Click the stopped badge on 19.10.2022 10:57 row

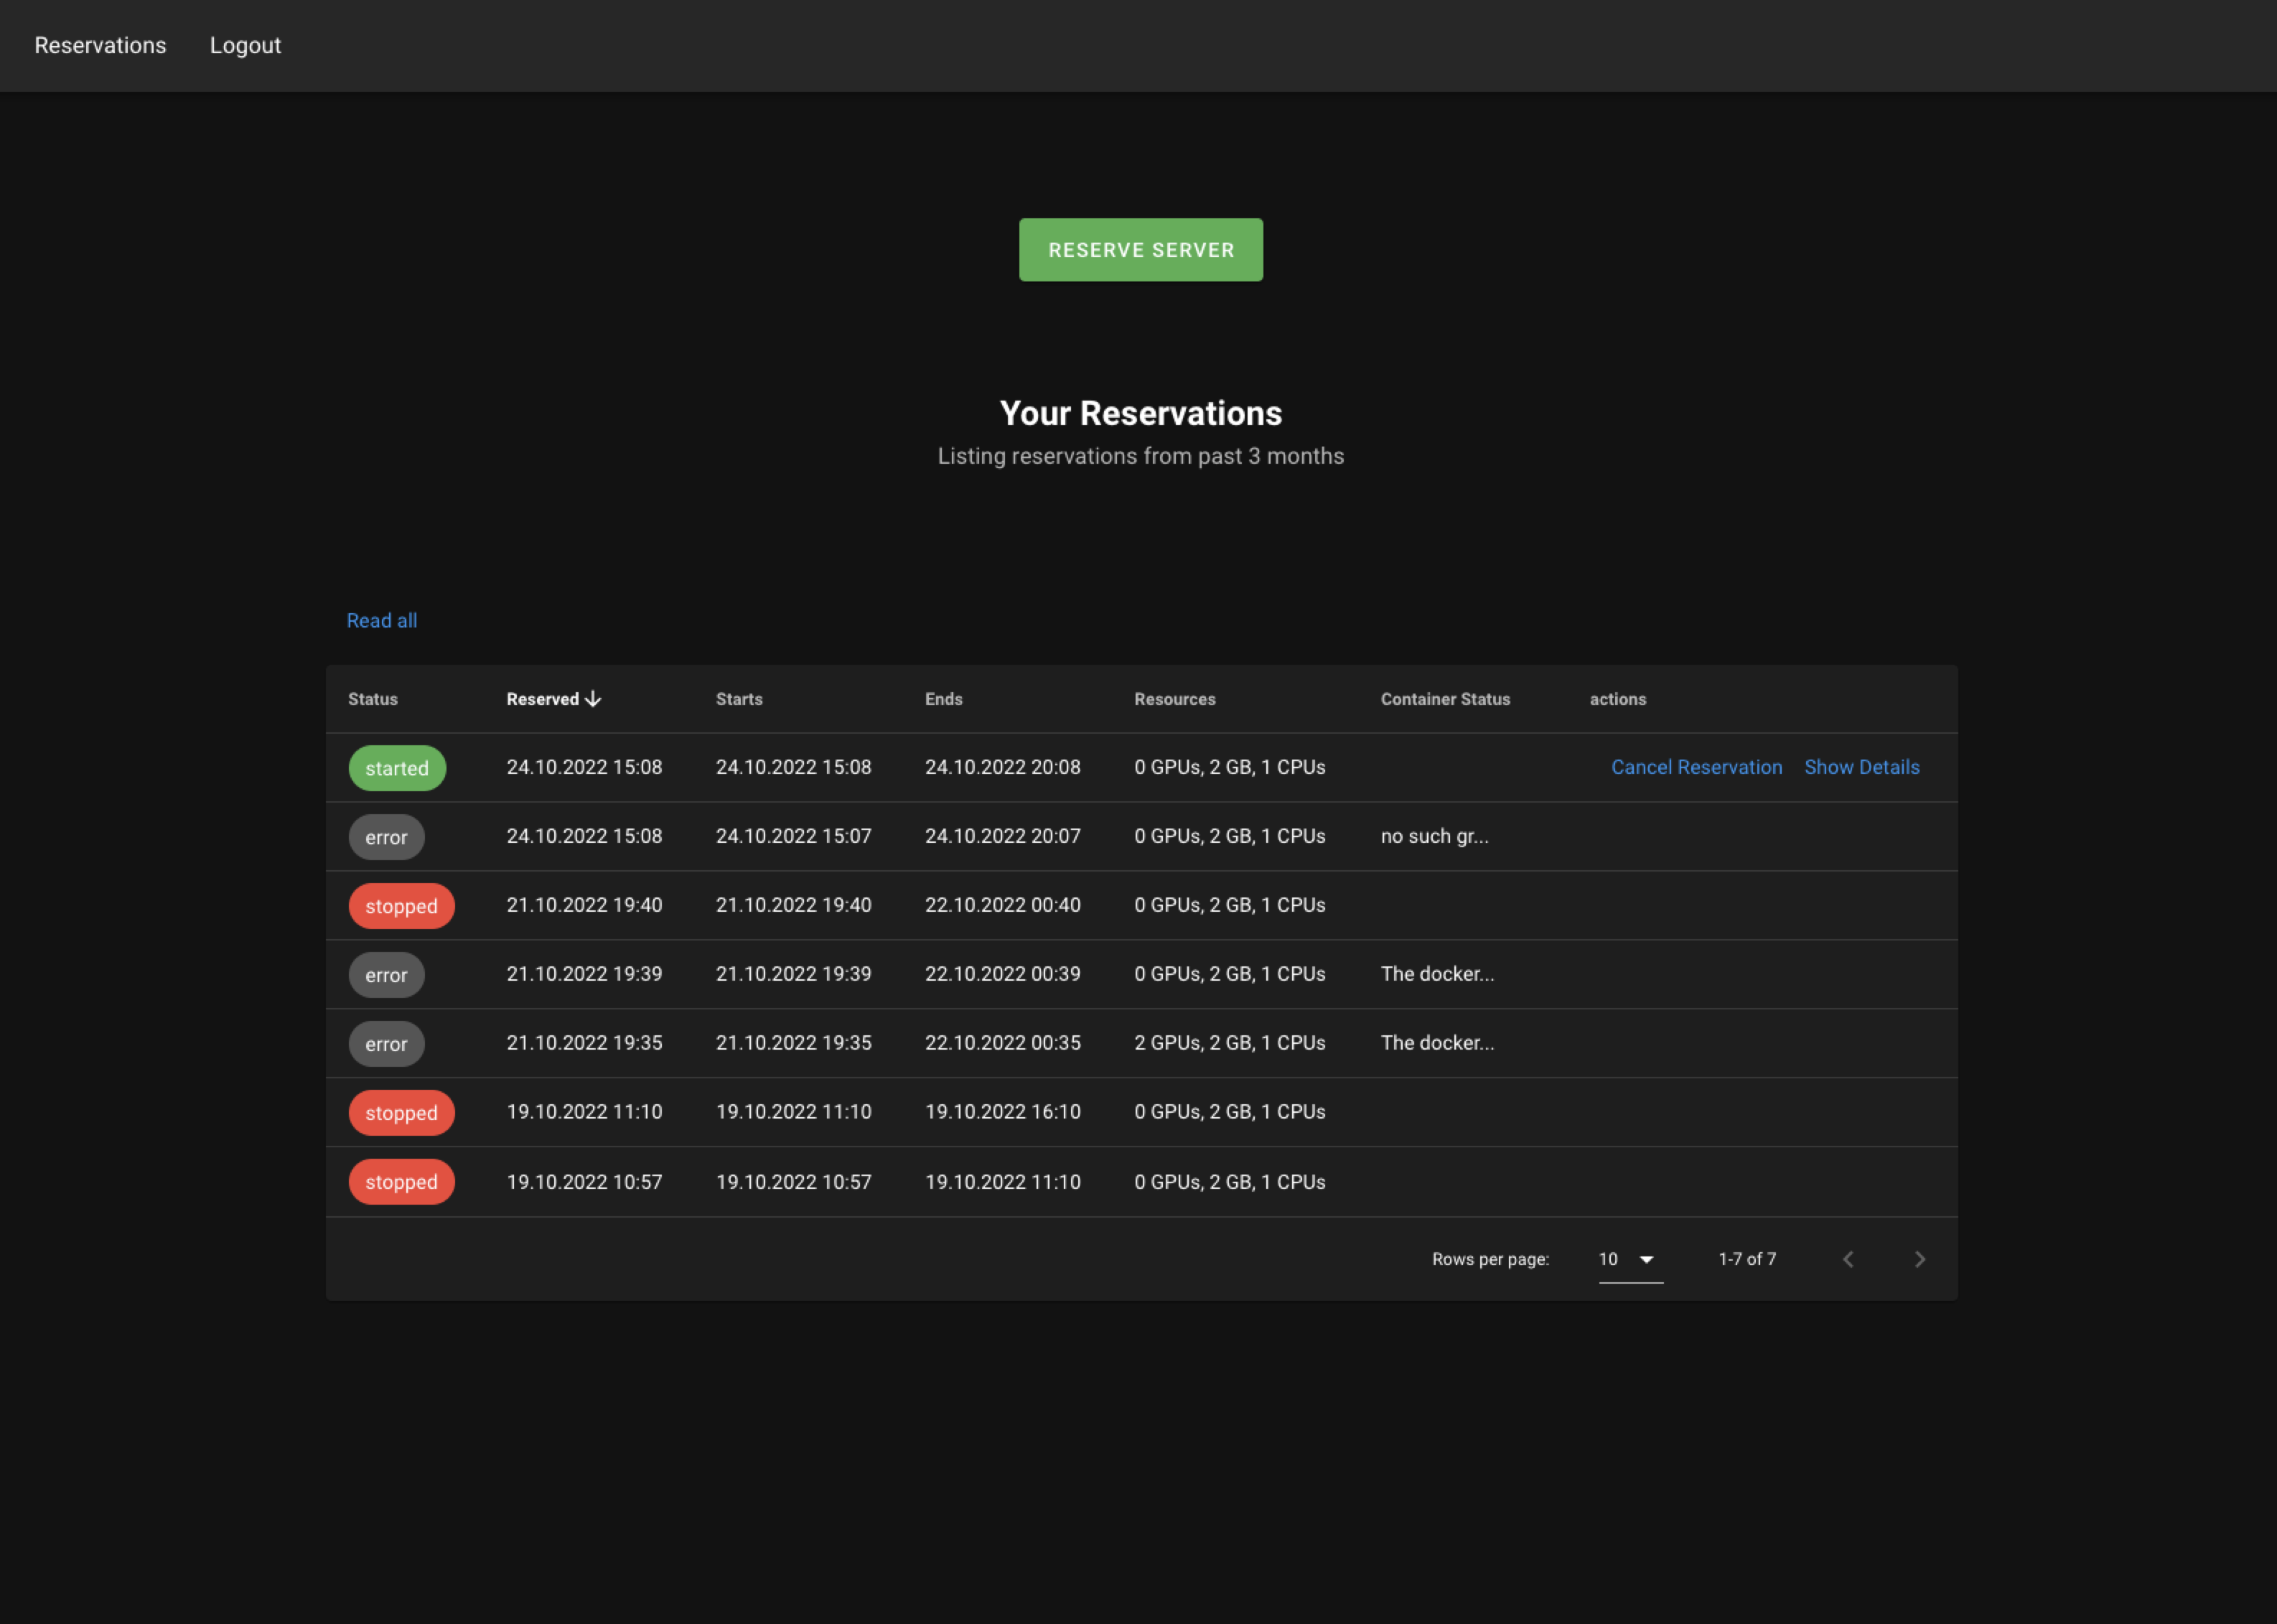[401, 1181]
